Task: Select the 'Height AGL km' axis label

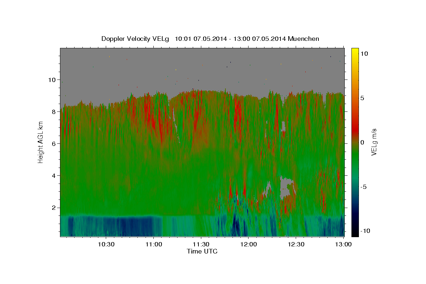Action: 41,142
